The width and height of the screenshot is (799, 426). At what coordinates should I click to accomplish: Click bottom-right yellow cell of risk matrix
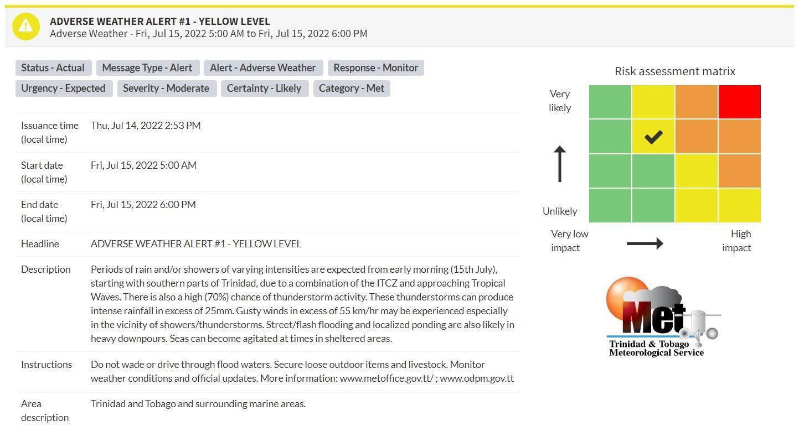click(x=740, y=205)
